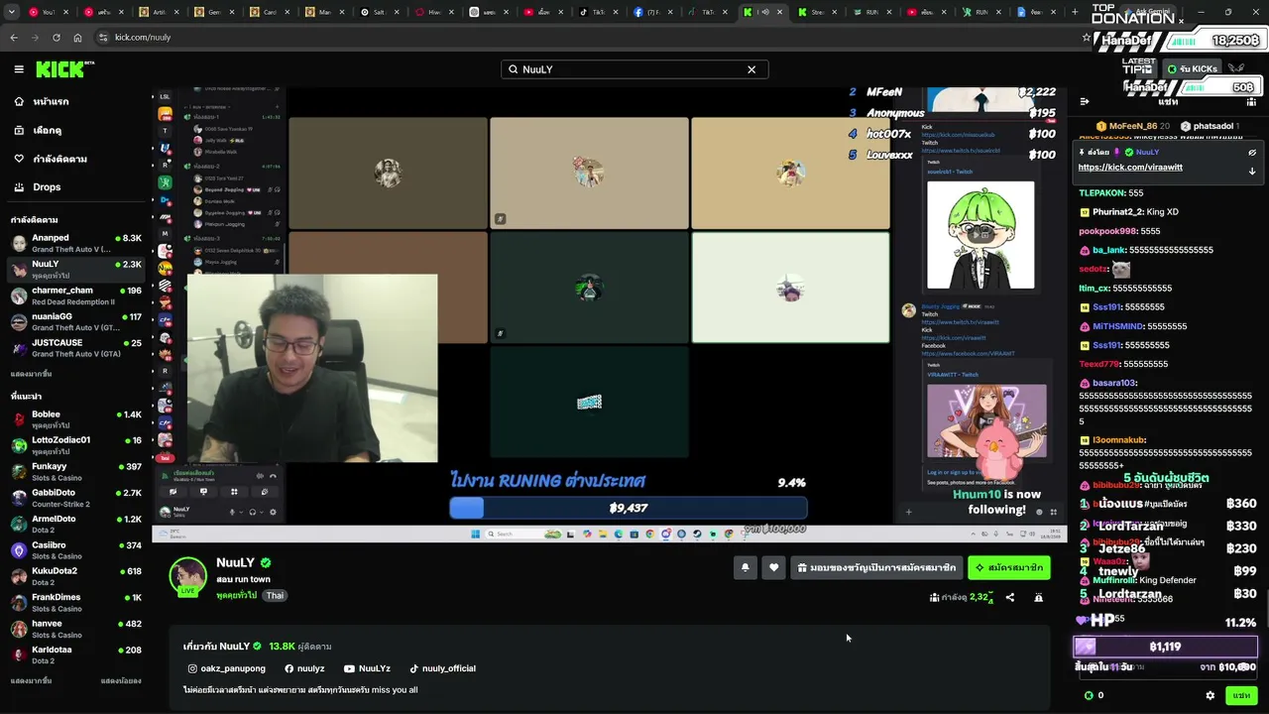Reload the browser page

click(56, 37)
